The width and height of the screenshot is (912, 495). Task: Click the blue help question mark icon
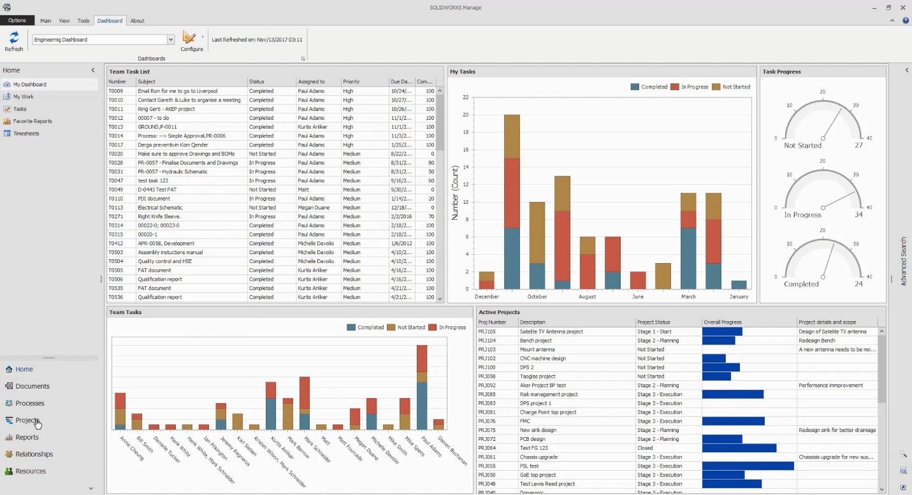pyautogui.click(x=906, y=20)
